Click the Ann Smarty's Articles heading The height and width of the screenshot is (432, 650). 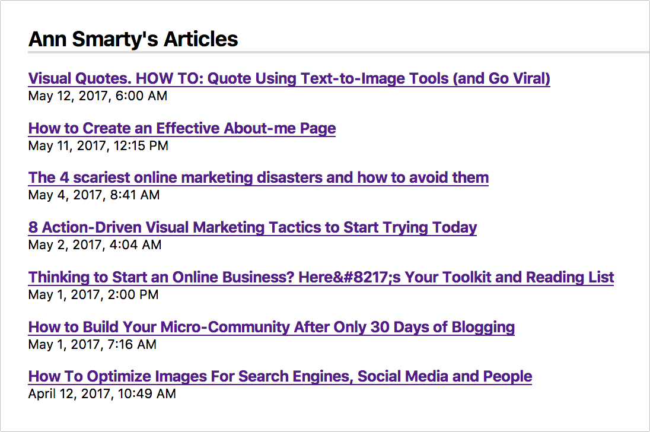click(133, 39)
